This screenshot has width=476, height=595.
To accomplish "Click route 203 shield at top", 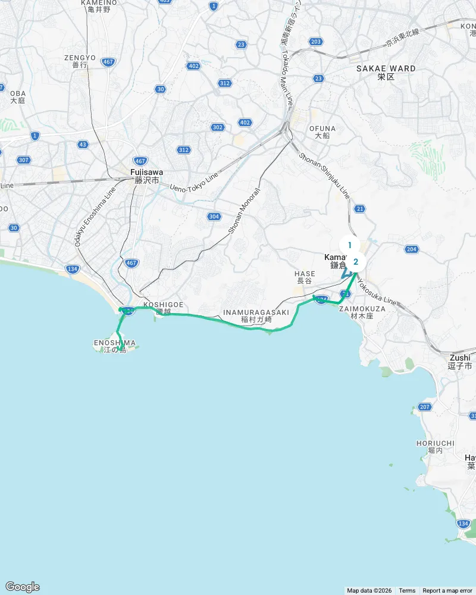I will pyautogui.click(x=316, y=42).
